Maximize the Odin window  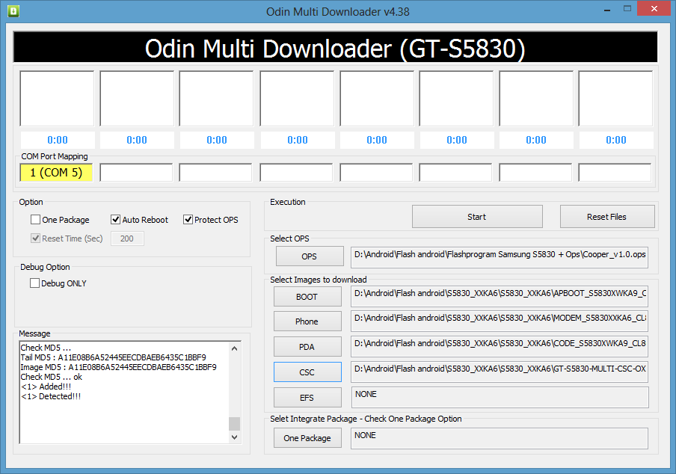click(x=627, y=9)
